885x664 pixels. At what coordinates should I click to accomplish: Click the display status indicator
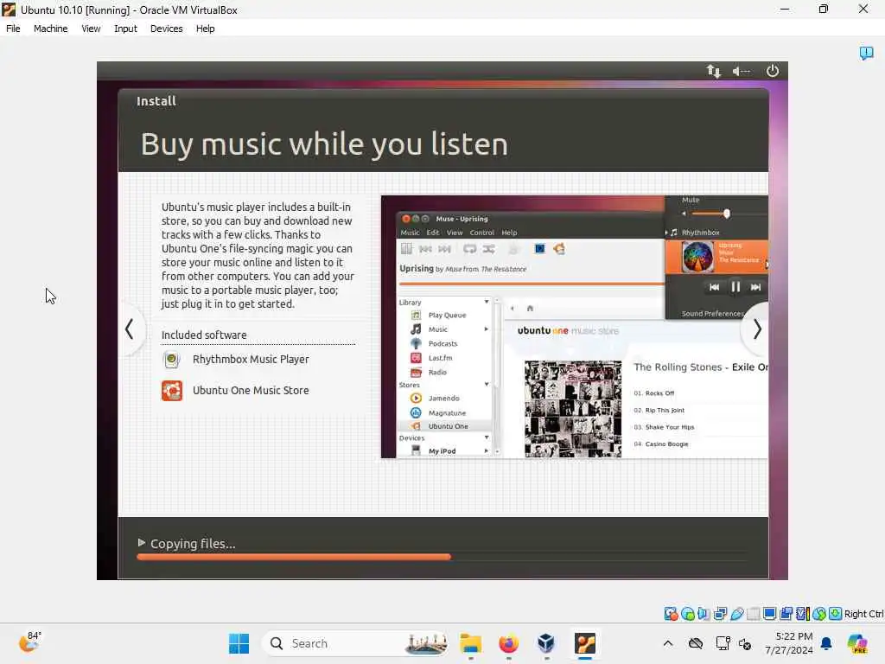769,614
